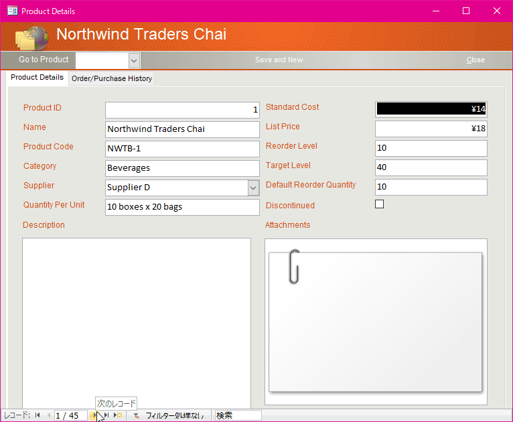Image resolution: width=513 pixels, height=422 pixels.
Task: Click the record number box
Action: click(x=71, y=415)
